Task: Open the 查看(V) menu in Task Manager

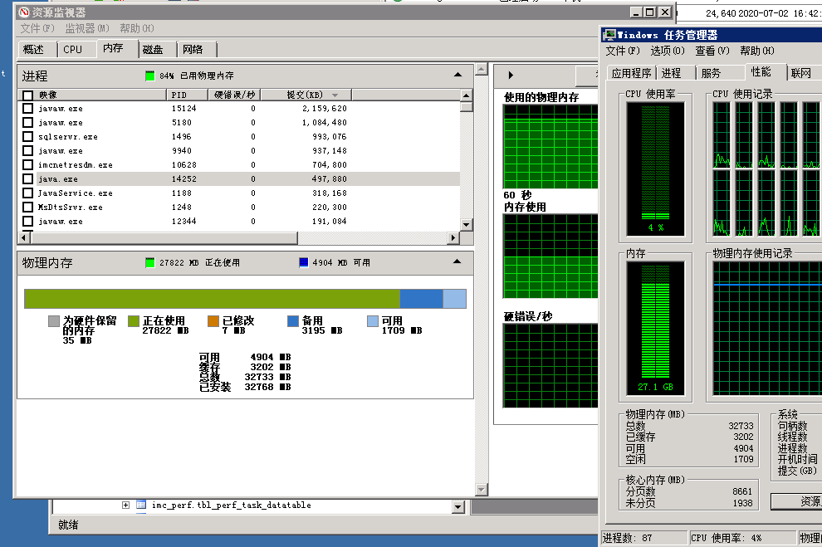Action: (712, 51)
